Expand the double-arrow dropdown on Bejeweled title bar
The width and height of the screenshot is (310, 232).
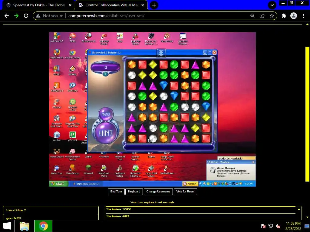pos(161,53)
